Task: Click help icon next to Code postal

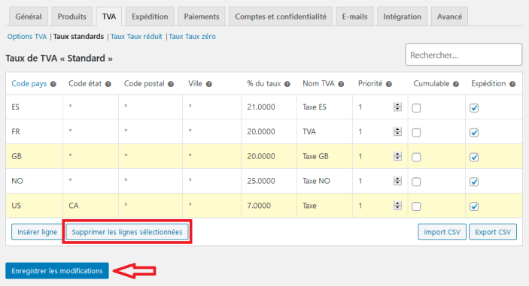Action: tap(171, 84)
